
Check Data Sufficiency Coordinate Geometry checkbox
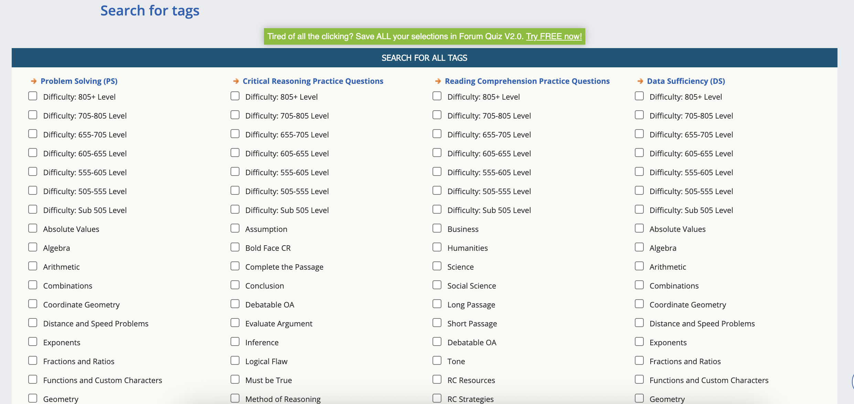[639, 304]
